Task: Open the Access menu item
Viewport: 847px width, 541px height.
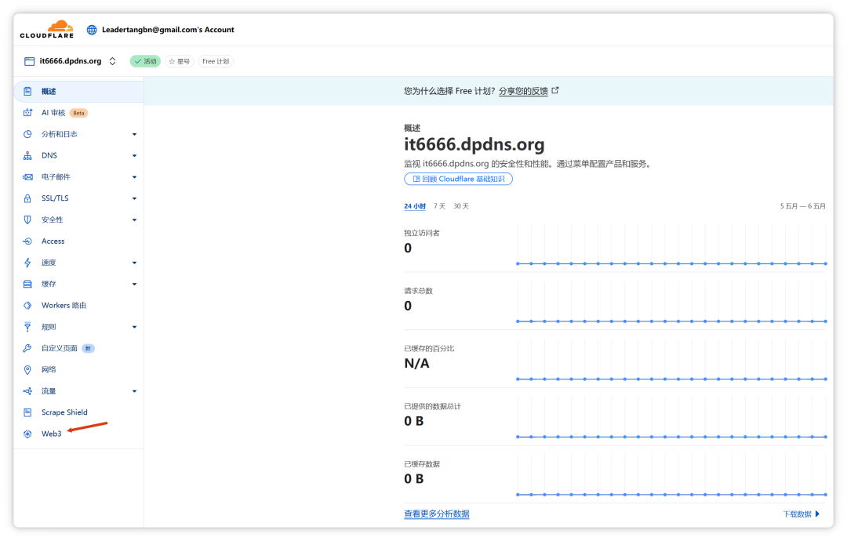Action: coord(79,241)
